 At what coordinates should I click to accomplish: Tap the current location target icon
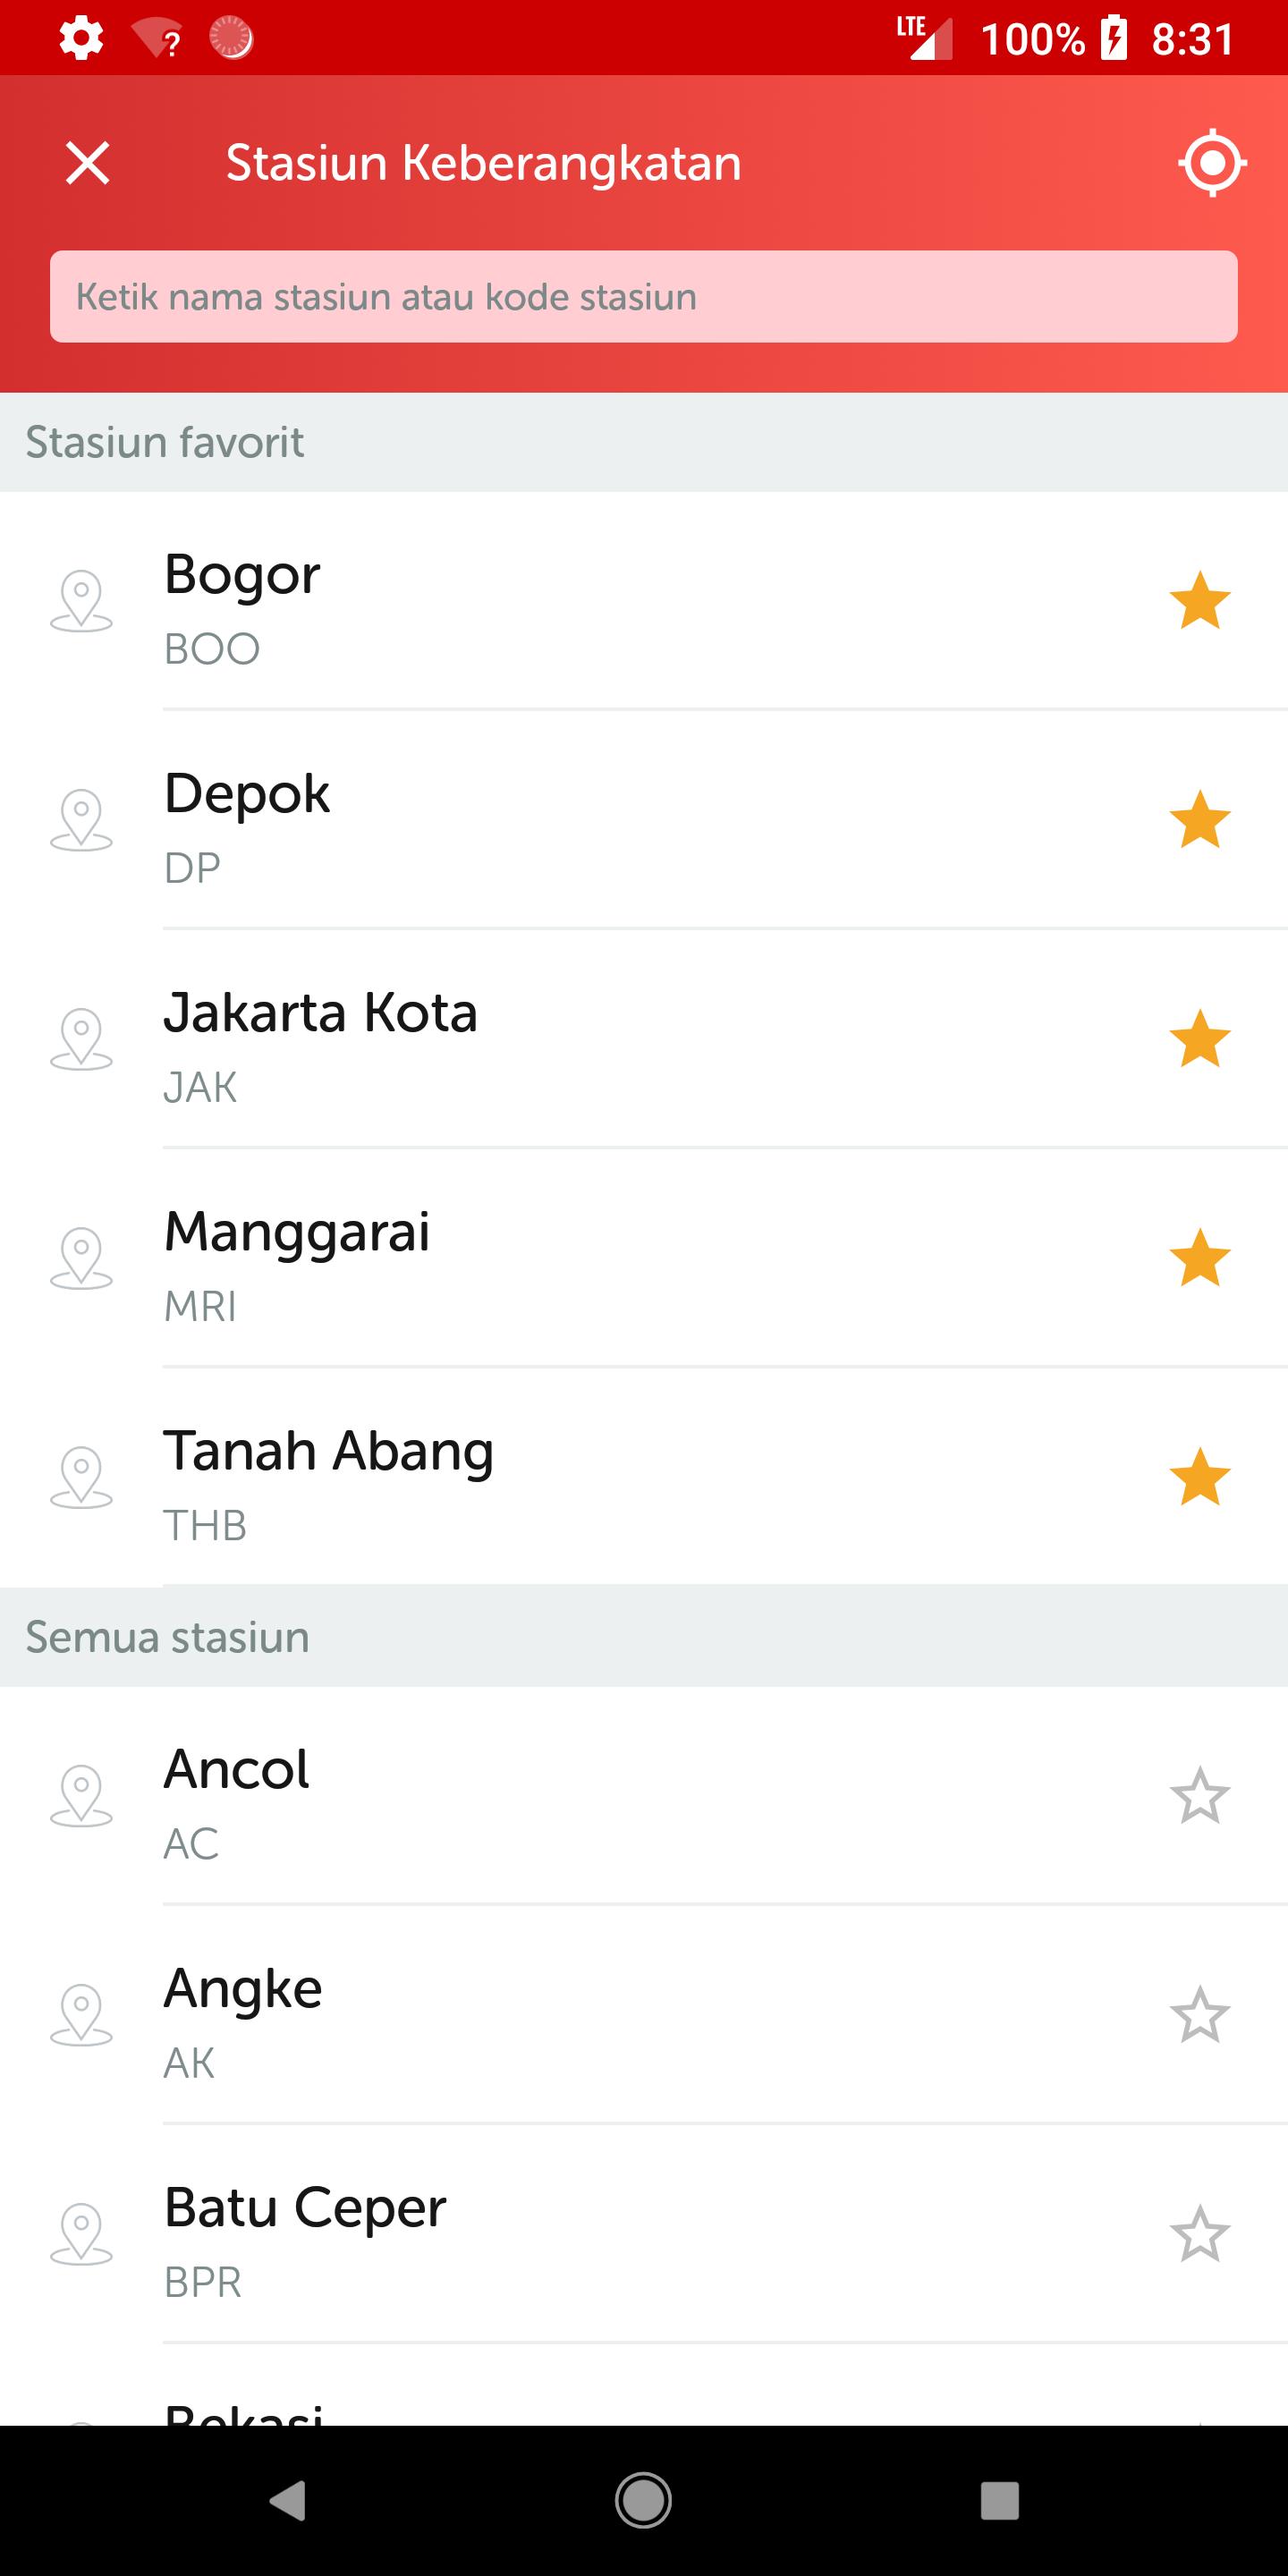[1211, 162]
